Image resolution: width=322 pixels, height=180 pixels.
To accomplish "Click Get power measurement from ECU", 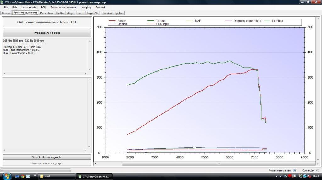I will tap(47, 22).
